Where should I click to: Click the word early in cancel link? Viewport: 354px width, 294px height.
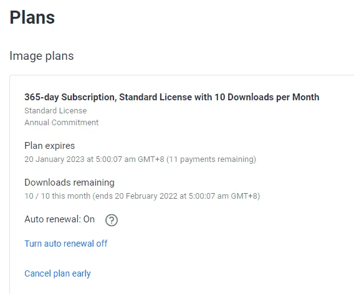click(81, 273)
